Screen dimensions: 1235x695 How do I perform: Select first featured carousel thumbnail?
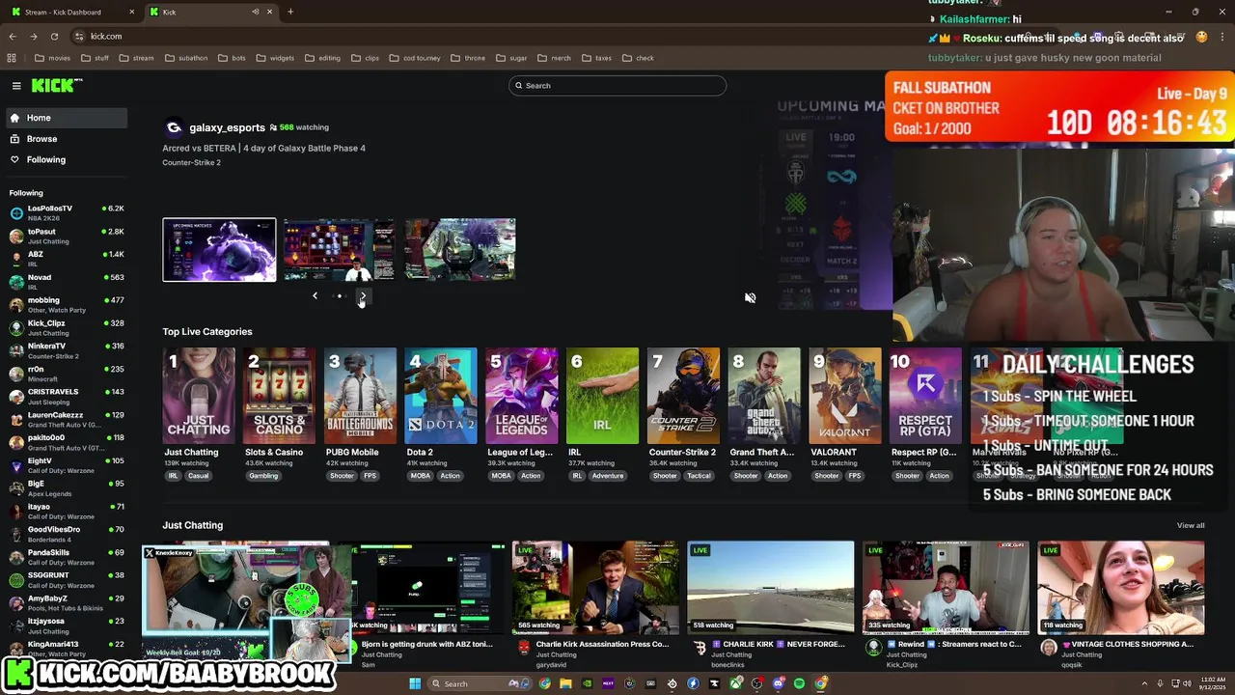tap(219, 250)
